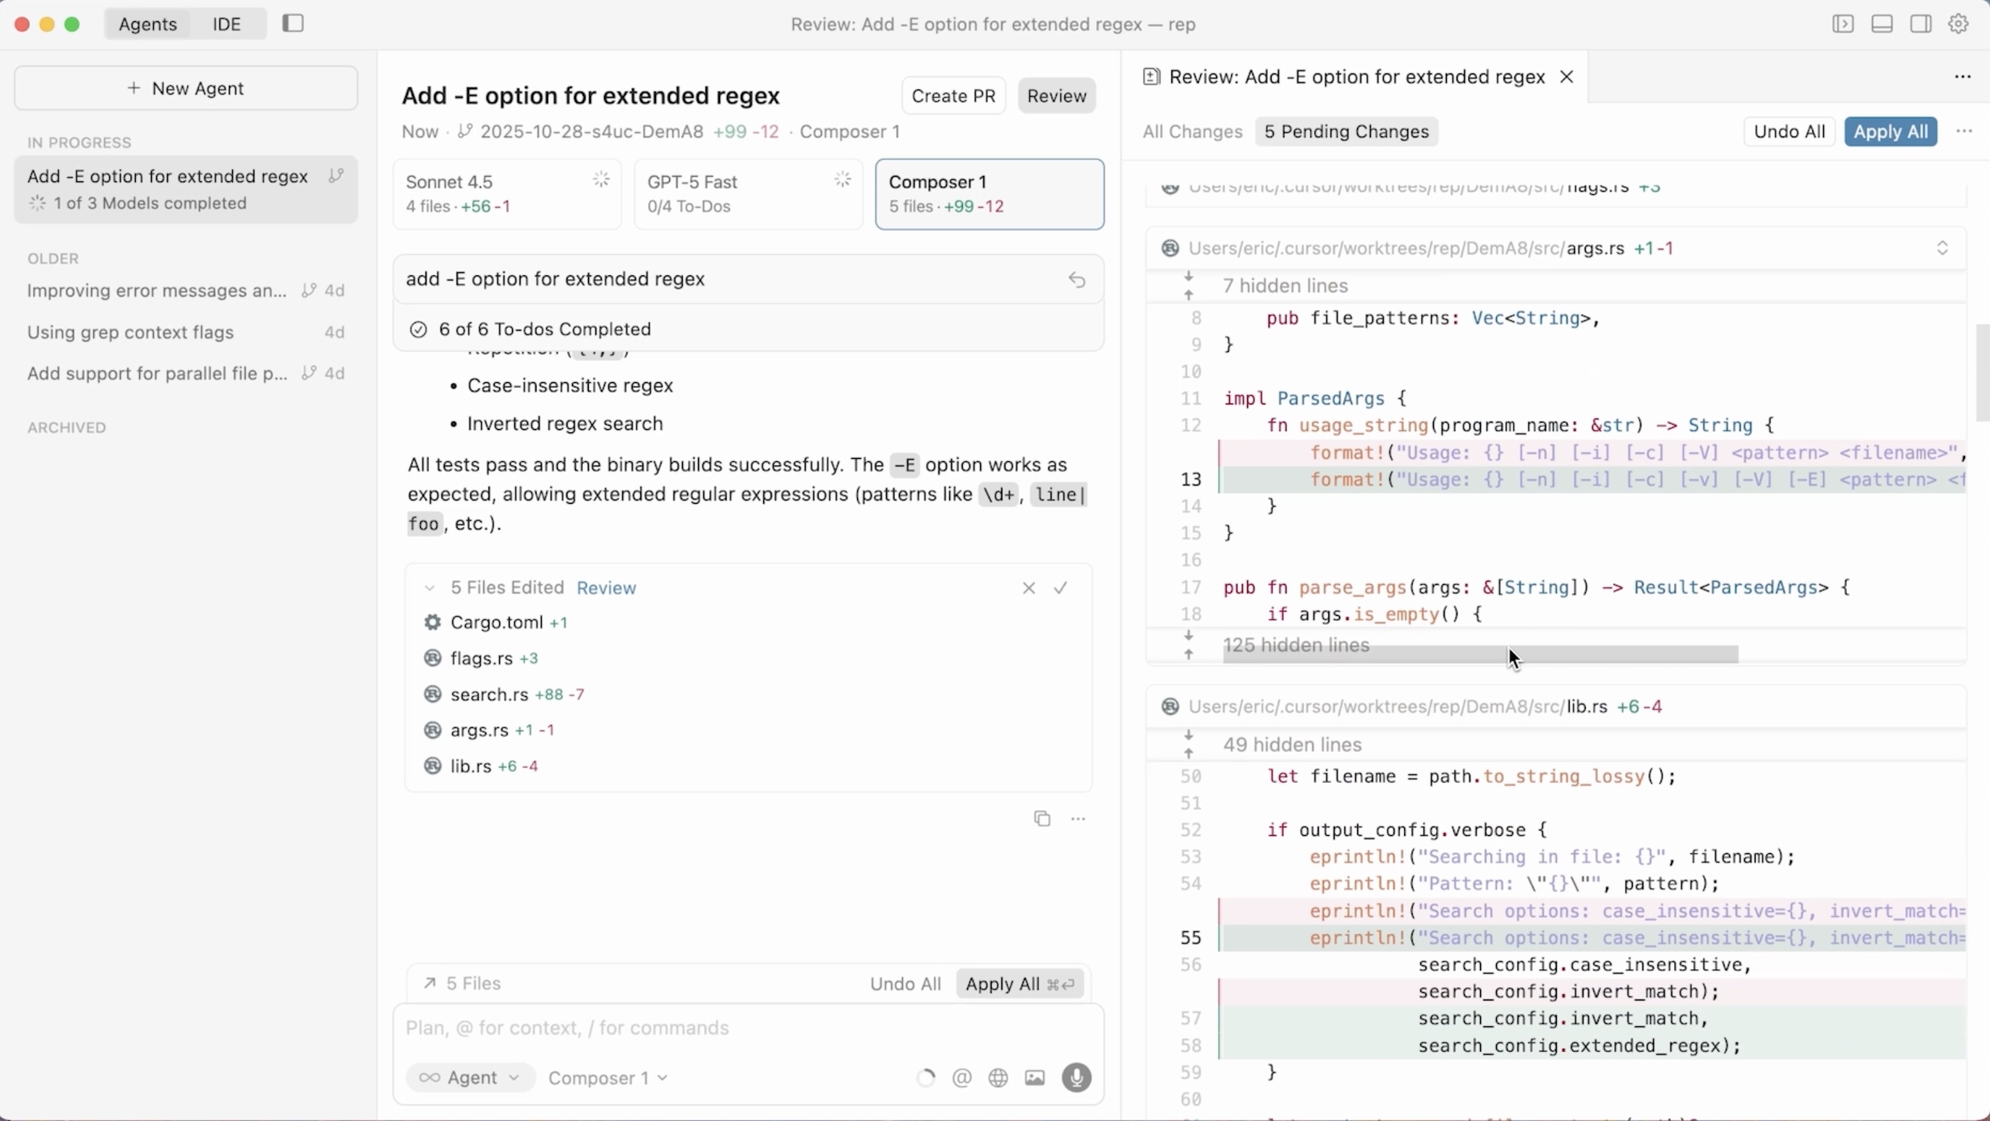Click the Create PR button

tap(954, 96)
